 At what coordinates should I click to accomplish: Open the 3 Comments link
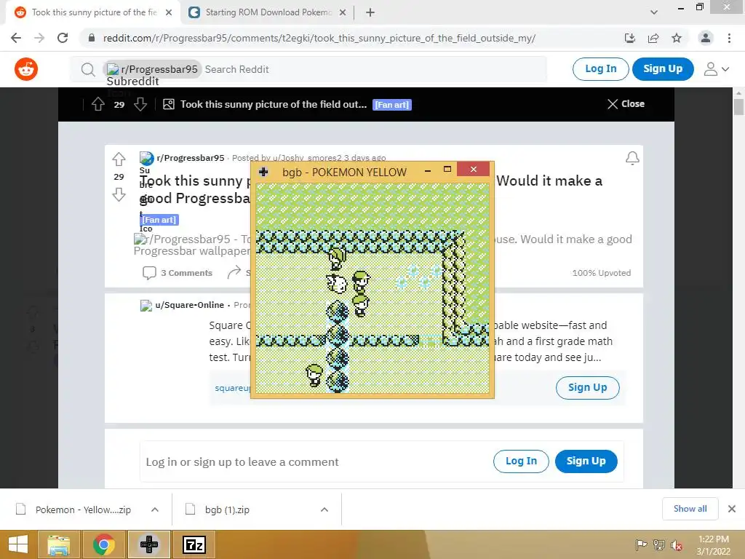178,273
